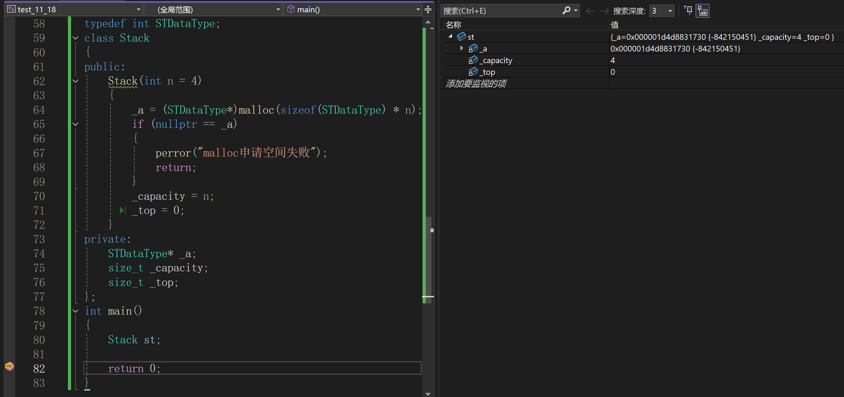Expand the _a pointer member
This screenshot has width=844, height=397.
(462, 48)
